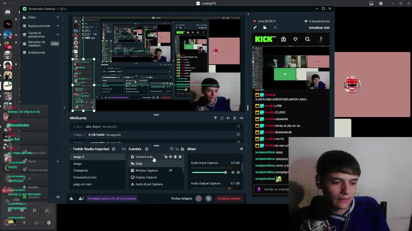Viewport: 412px width, 231px height.
Task: Pause the Minifuente alert queue
Action: (x=222, y=118)
